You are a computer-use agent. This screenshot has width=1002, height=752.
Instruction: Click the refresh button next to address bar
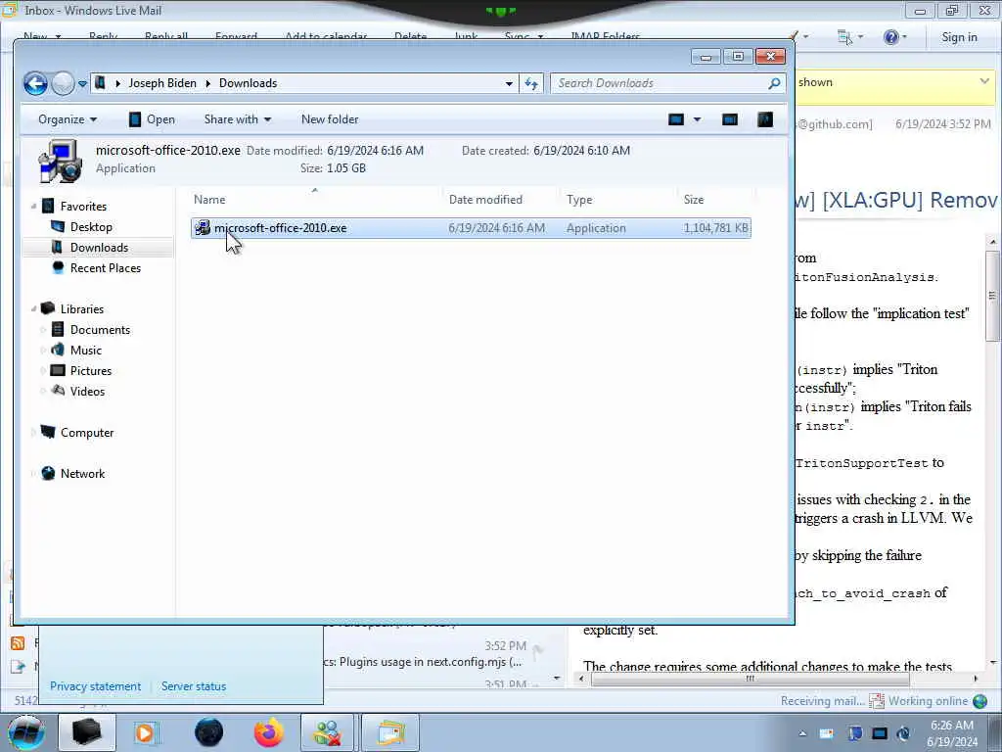point(531,83)
